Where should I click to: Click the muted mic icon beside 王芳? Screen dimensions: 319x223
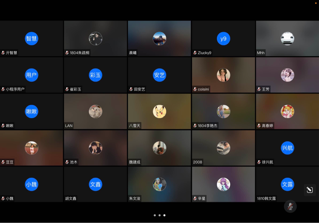click(259, 89)
